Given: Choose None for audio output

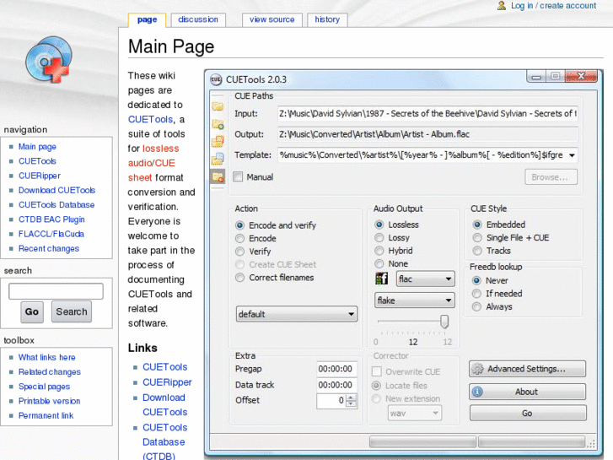Looking at the screenshot, I should 379,263.
